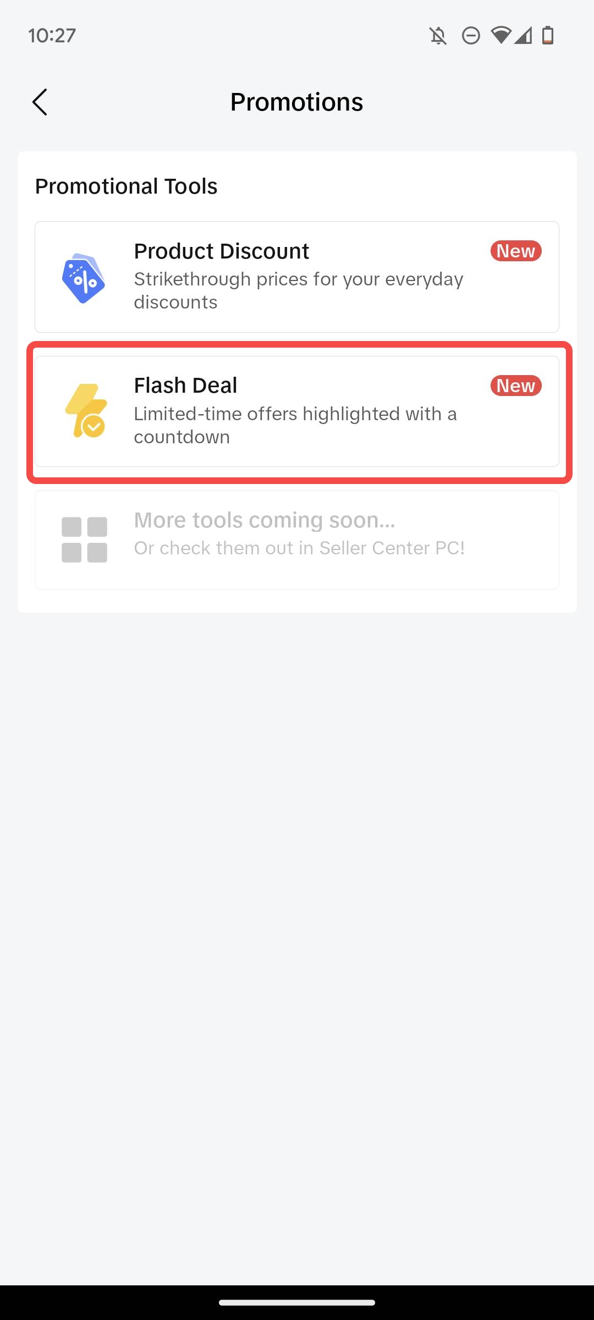This screenshot has width=594, height=1320.
Task: Click the New badge on Product Discount
Action: pyautogui.click(x=516, y=251)
